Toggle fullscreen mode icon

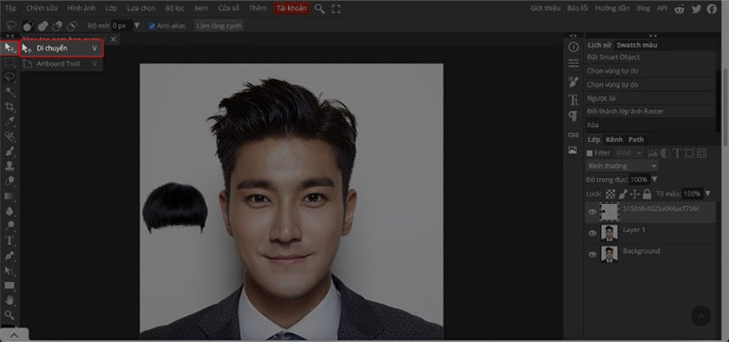click(x=336, y=9)
